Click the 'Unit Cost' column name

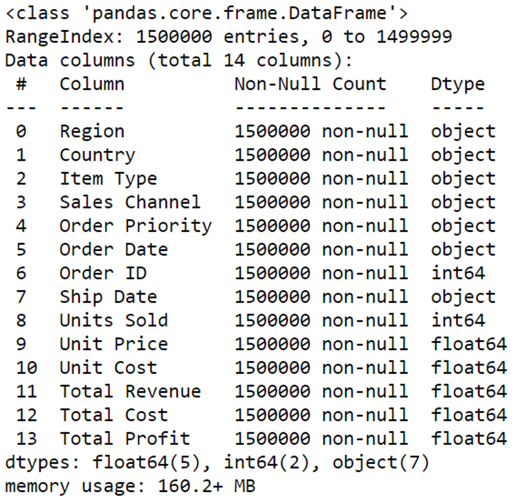pyautogui.click(x=108, y=368)
